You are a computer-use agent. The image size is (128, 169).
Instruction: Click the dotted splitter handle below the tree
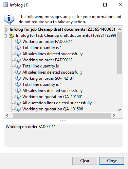[x=63, y=120]
